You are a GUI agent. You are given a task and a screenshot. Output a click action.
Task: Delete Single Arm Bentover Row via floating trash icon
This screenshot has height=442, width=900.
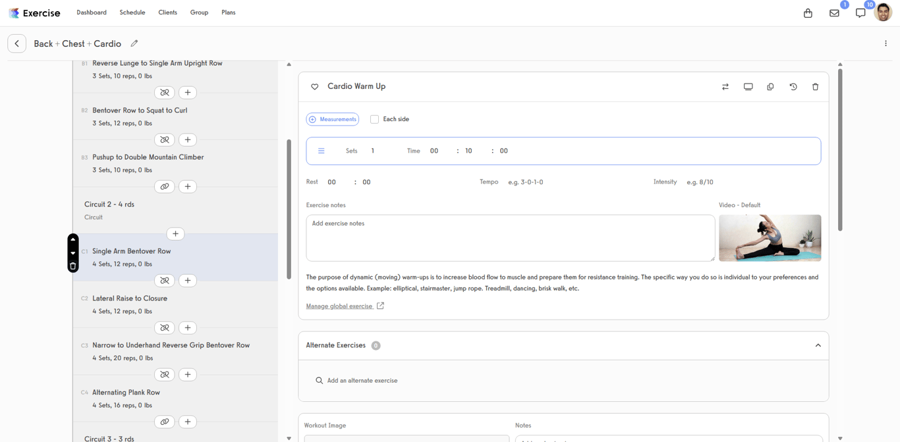coord(72,266)
